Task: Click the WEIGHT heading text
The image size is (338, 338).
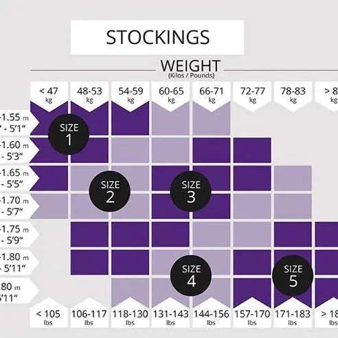Action: tap(190, 66)
